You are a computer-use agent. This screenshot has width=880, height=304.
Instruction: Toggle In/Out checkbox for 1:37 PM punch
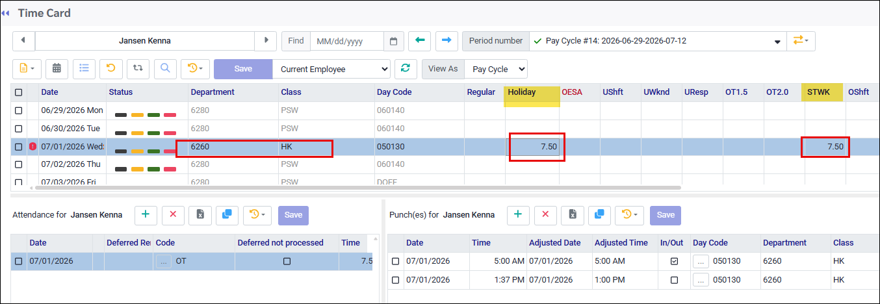[x=674, y=280]
